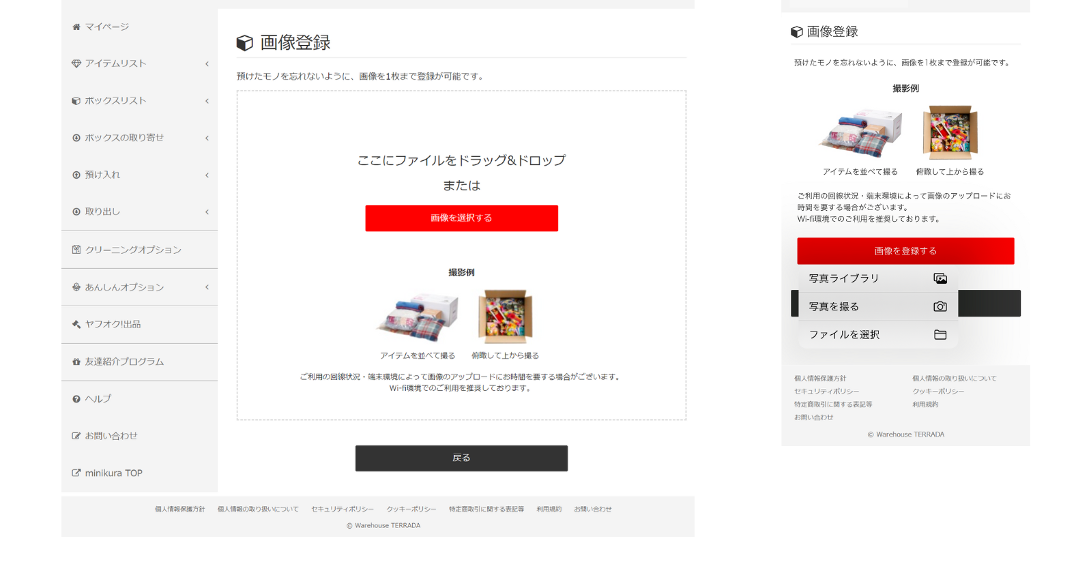Click the folder icon beside ファイルを選択
The image size is (1091, 573).
940,335
